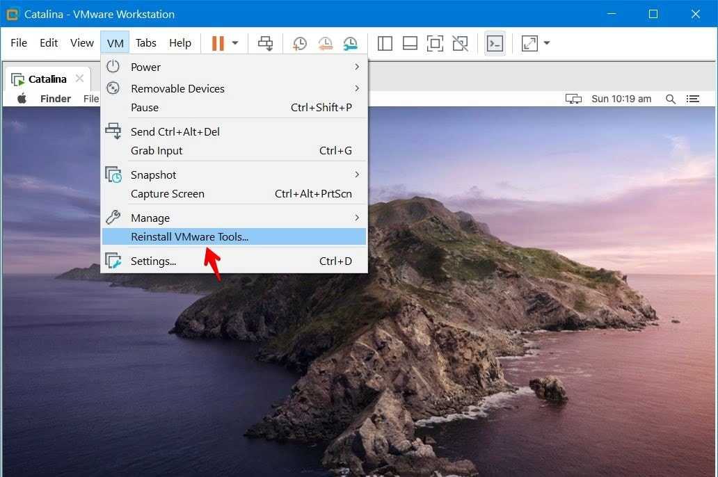Image resolution: width=718 pixels, height=477 pixels.
Task: Open Notification Center icon in guest
Action: (x=693, y=99)
